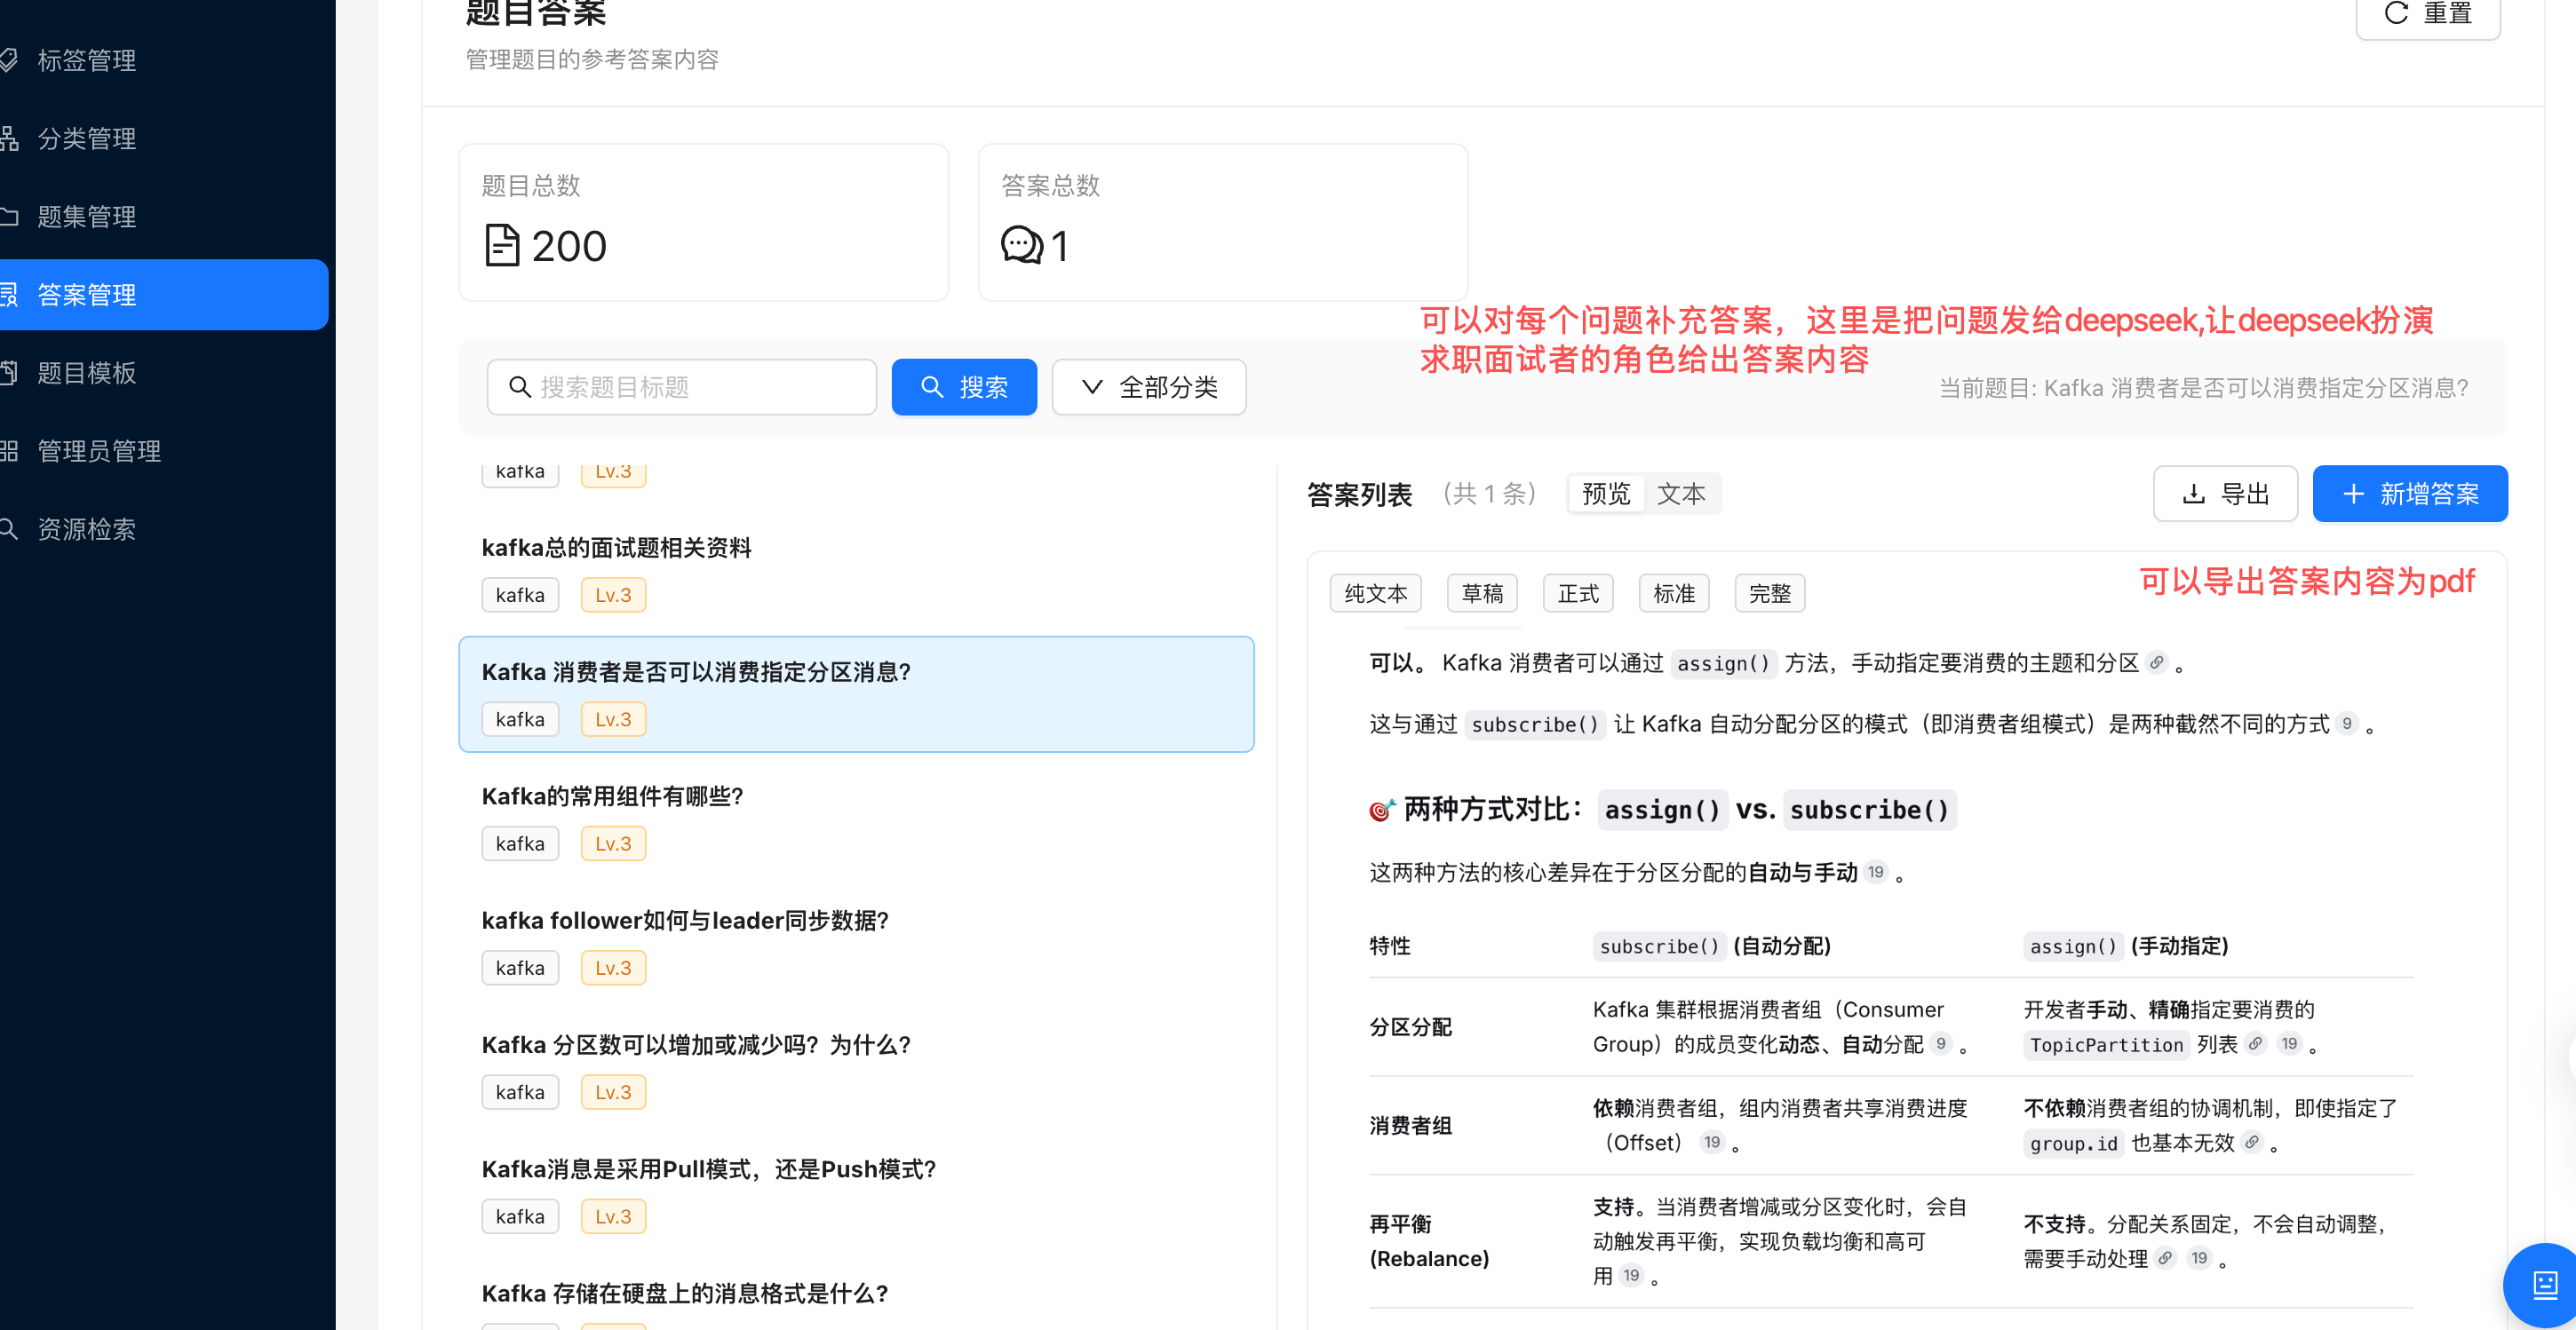Click the 重置 reset button
2576x1330 pixels.
[2428, 14]
